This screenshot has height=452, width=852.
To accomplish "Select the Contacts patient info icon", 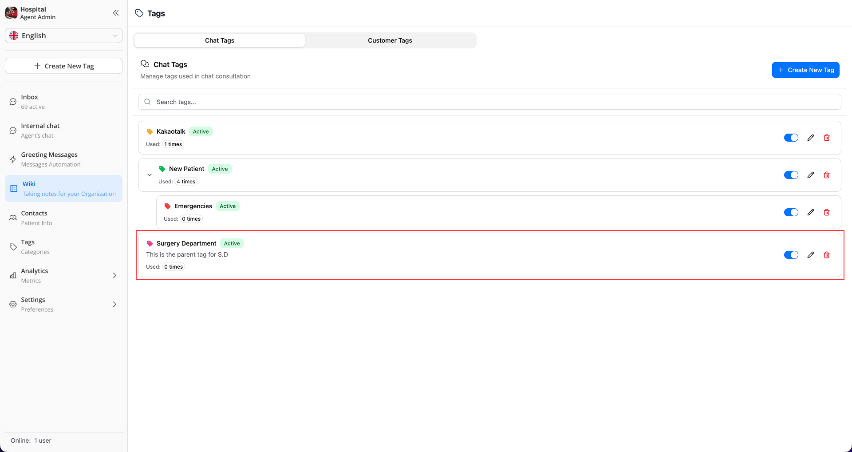I will coord(12,218).
